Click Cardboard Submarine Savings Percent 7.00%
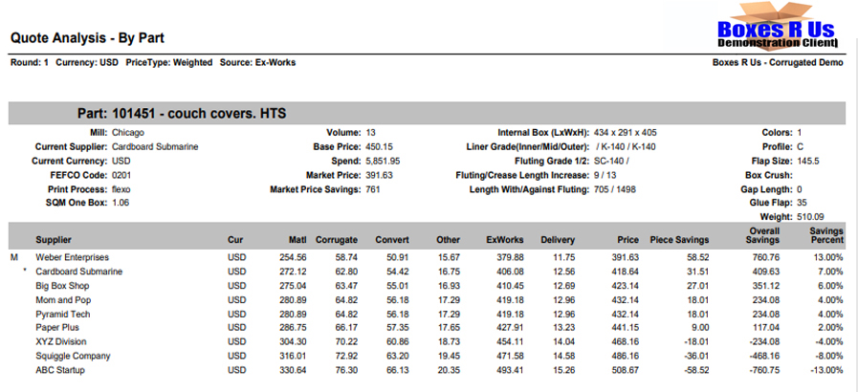Viewport: 858px width, 392px height. point(830,272)
